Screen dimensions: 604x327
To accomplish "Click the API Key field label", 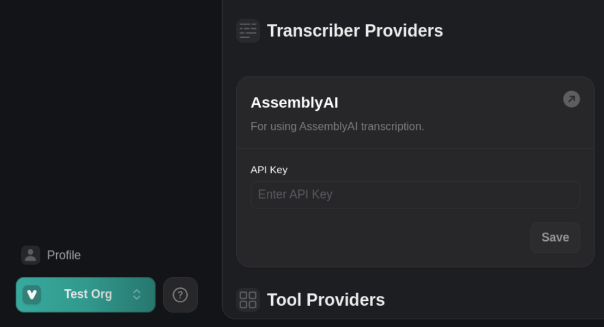I will (x=269, y=170).
